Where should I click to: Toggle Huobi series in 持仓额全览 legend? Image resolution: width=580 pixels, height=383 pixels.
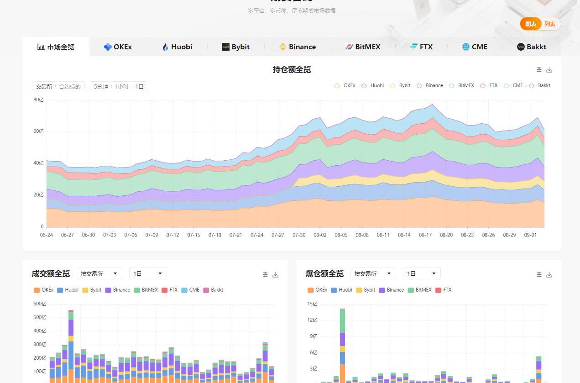click(x=372, y=85)
